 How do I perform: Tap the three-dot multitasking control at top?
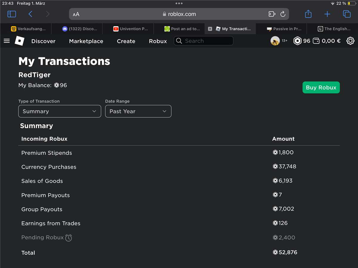[x=179, y=3]
